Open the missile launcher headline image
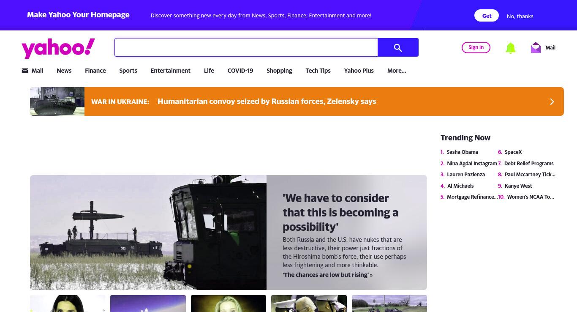The width and height of the screenshot is (577, 312). [x=148, y=233]
